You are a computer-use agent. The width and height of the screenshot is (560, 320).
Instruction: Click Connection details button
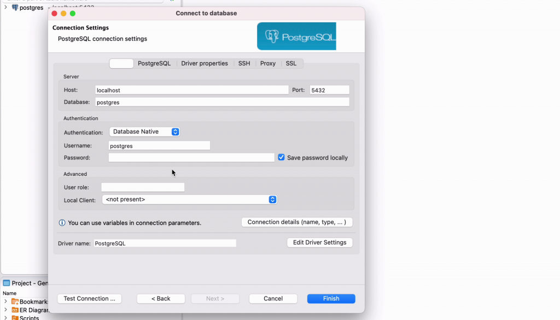pos(296,222)
